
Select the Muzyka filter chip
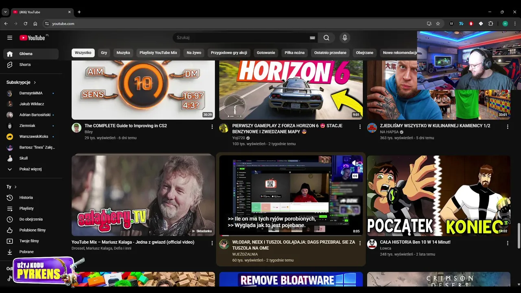[123, 53]
